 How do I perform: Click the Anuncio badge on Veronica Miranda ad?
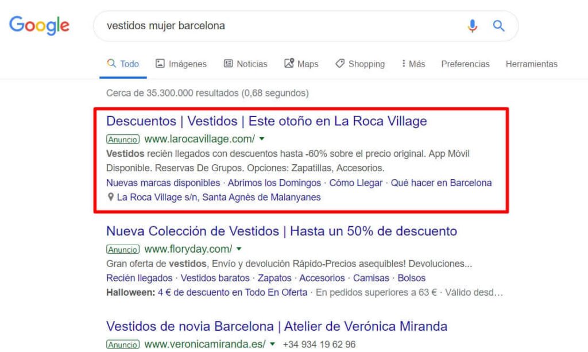123,345
